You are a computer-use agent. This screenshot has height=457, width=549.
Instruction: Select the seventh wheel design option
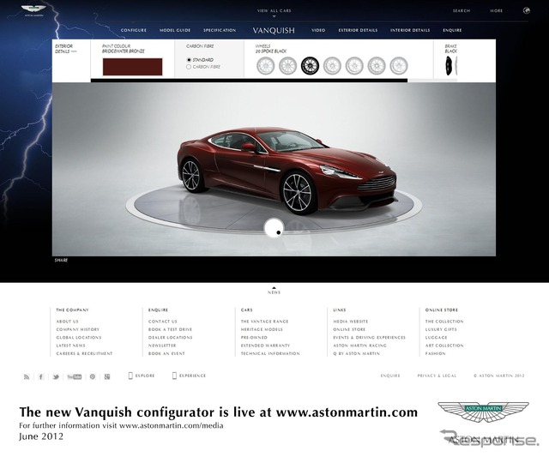[398, 65]
